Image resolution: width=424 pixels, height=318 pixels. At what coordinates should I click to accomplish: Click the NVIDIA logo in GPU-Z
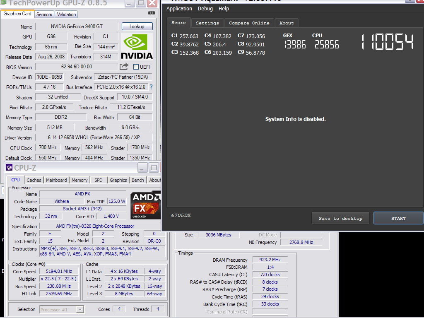click(x=137, y=46)
